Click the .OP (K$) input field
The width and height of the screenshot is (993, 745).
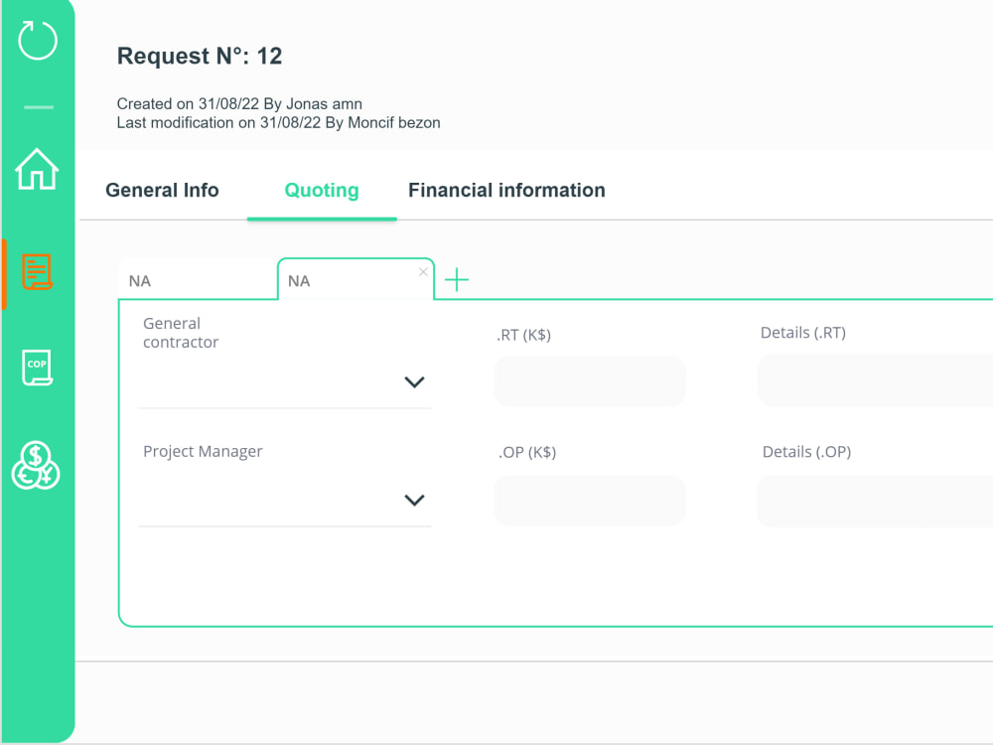tap(590, 501)
